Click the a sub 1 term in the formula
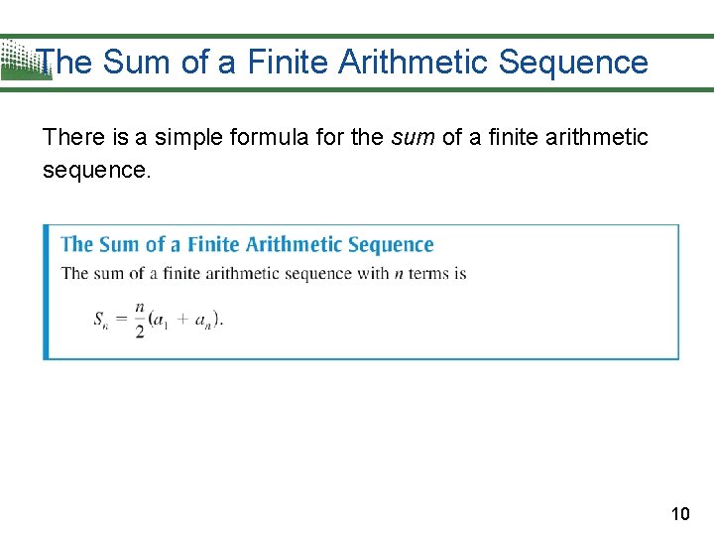The height and width of the screenshot is (536, 714). [x=164, y=319]
